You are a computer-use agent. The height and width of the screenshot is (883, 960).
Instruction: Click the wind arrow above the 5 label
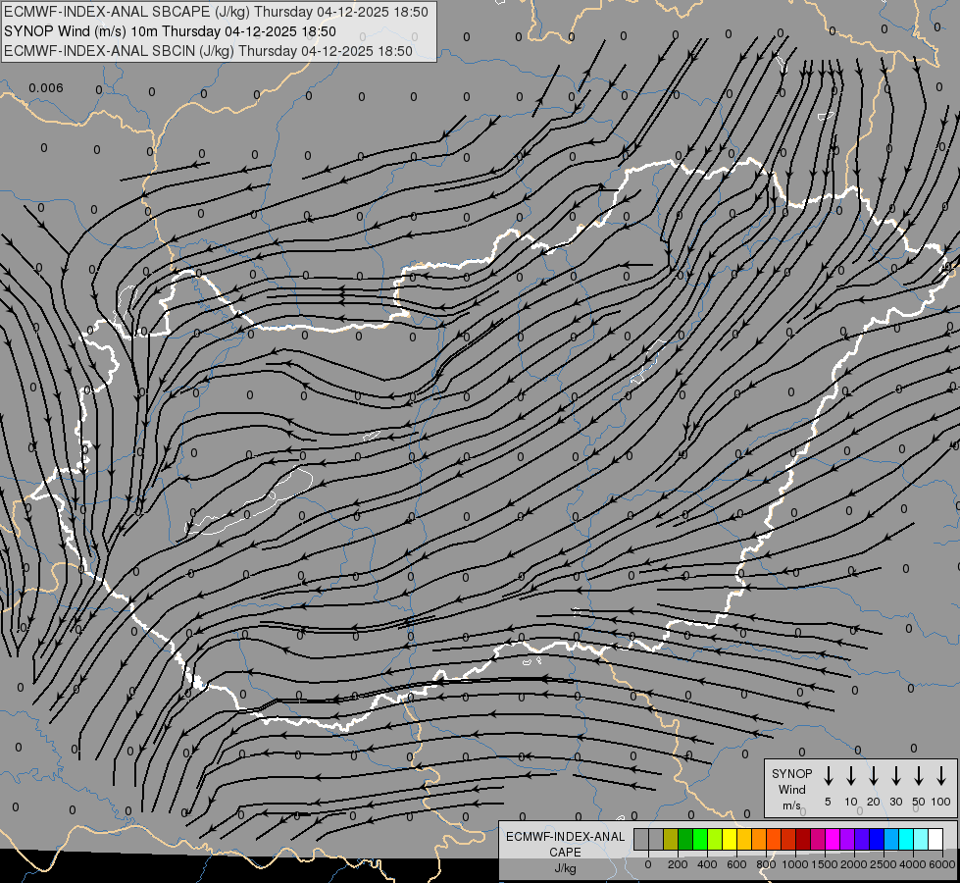(x=829, y=776)
